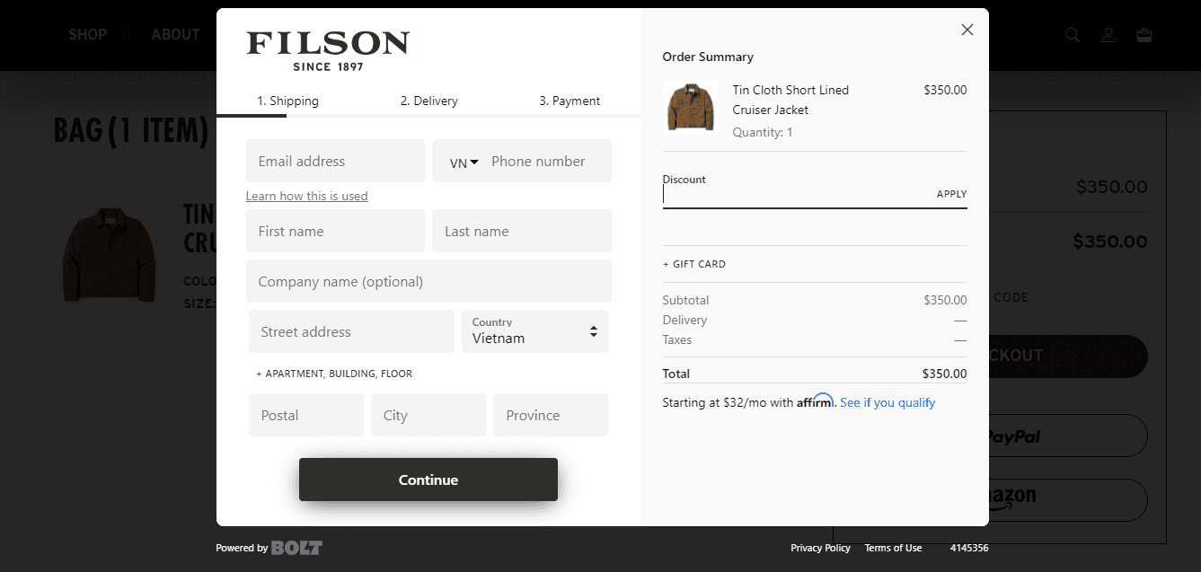
Task: Open the shopping bag icon
Action: [x=1144, y=35]
